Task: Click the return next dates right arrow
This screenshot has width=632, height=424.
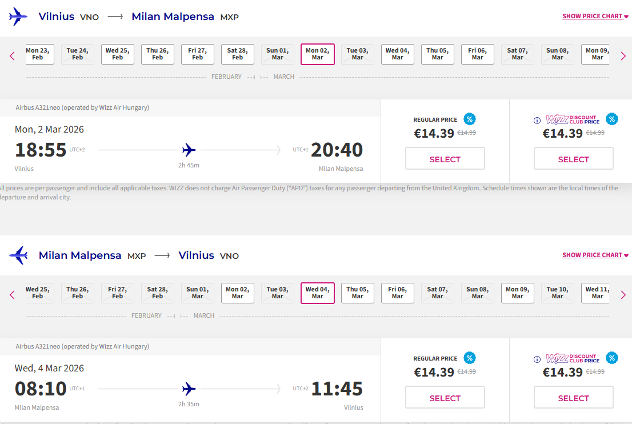Action: coord(623,295)
